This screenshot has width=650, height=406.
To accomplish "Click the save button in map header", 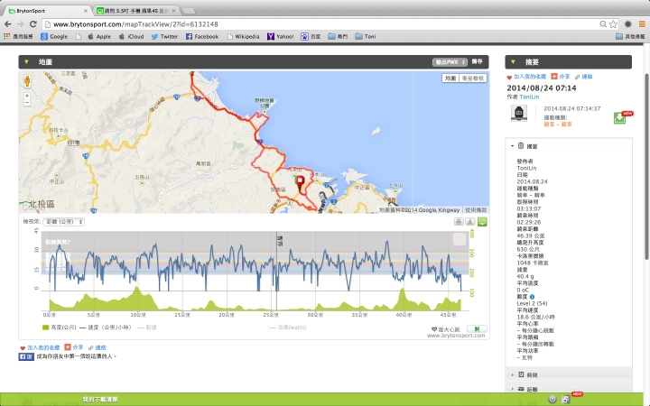I will tap(478, 61).
